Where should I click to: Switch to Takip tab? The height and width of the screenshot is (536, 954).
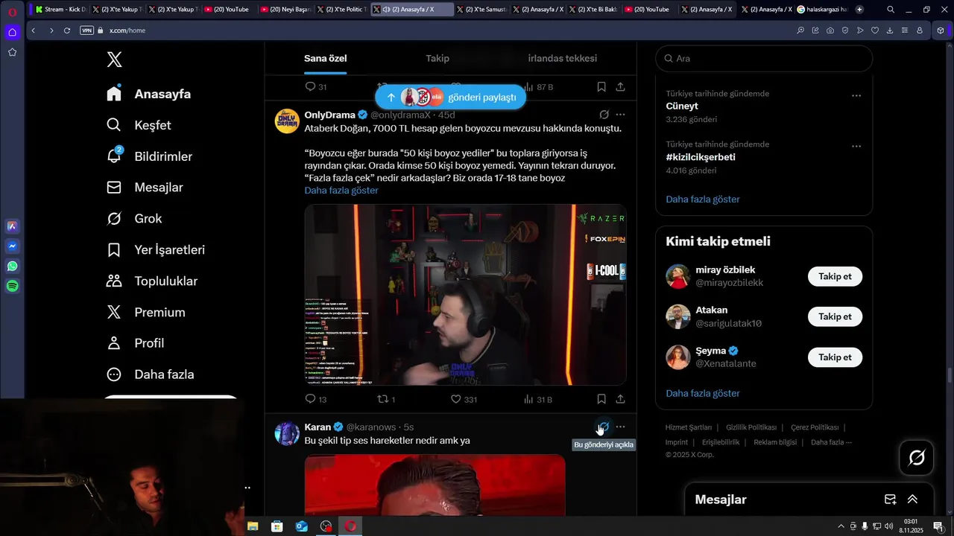click(437, 58)
